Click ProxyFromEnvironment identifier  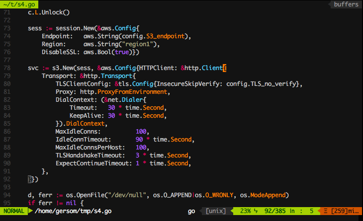coord(132,92)
